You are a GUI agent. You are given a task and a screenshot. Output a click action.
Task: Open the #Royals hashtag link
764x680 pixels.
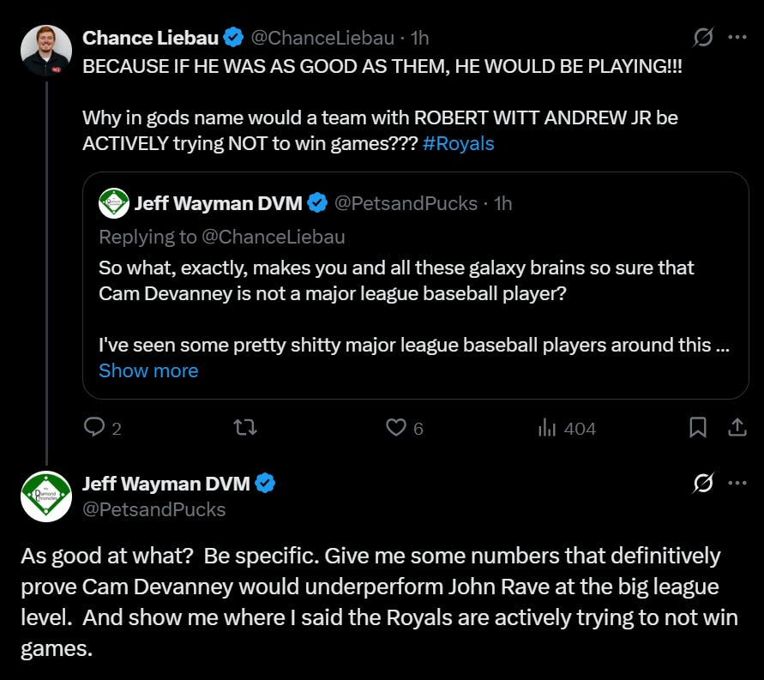click(x=459, y=143)
